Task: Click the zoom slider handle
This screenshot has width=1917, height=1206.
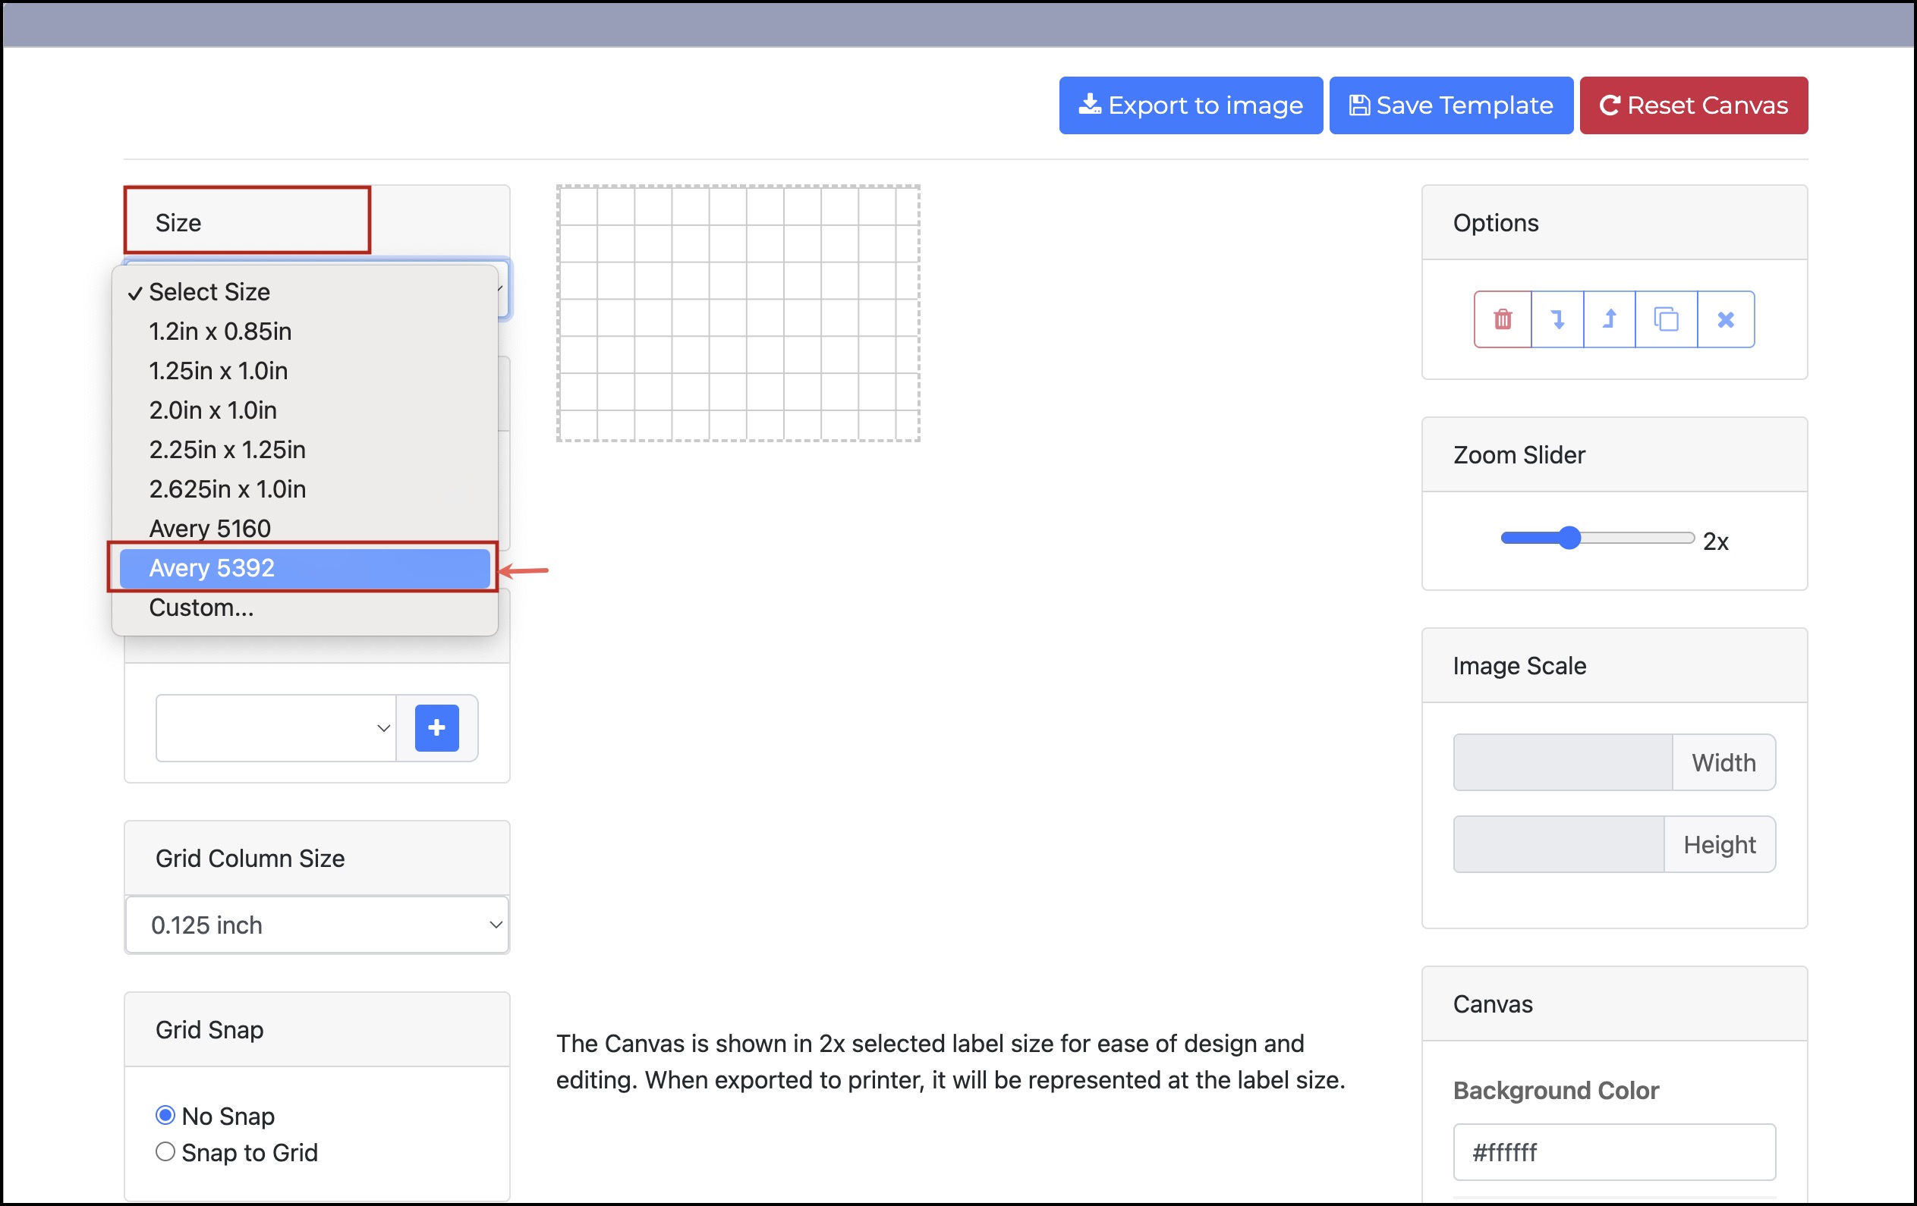Action: (1569, 539)
